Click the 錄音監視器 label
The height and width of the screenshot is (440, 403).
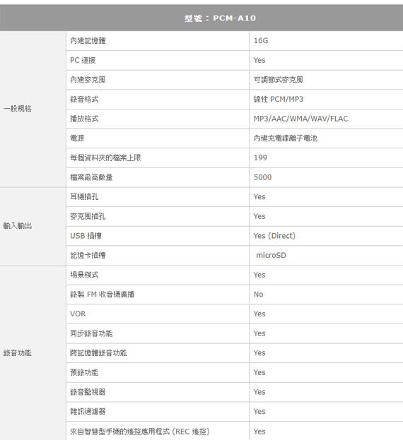tap(88, 392)
